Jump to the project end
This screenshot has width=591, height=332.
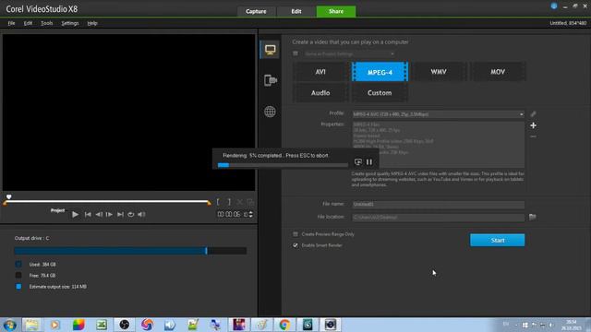(x=120, y=214)
